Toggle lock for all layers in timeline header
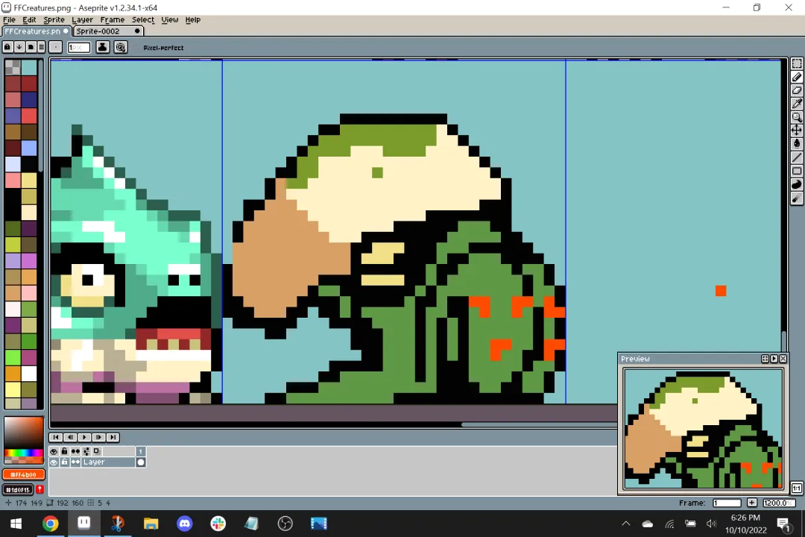This screenshot has height=537, width=805. pyautogui.click(x=64, y=451)
